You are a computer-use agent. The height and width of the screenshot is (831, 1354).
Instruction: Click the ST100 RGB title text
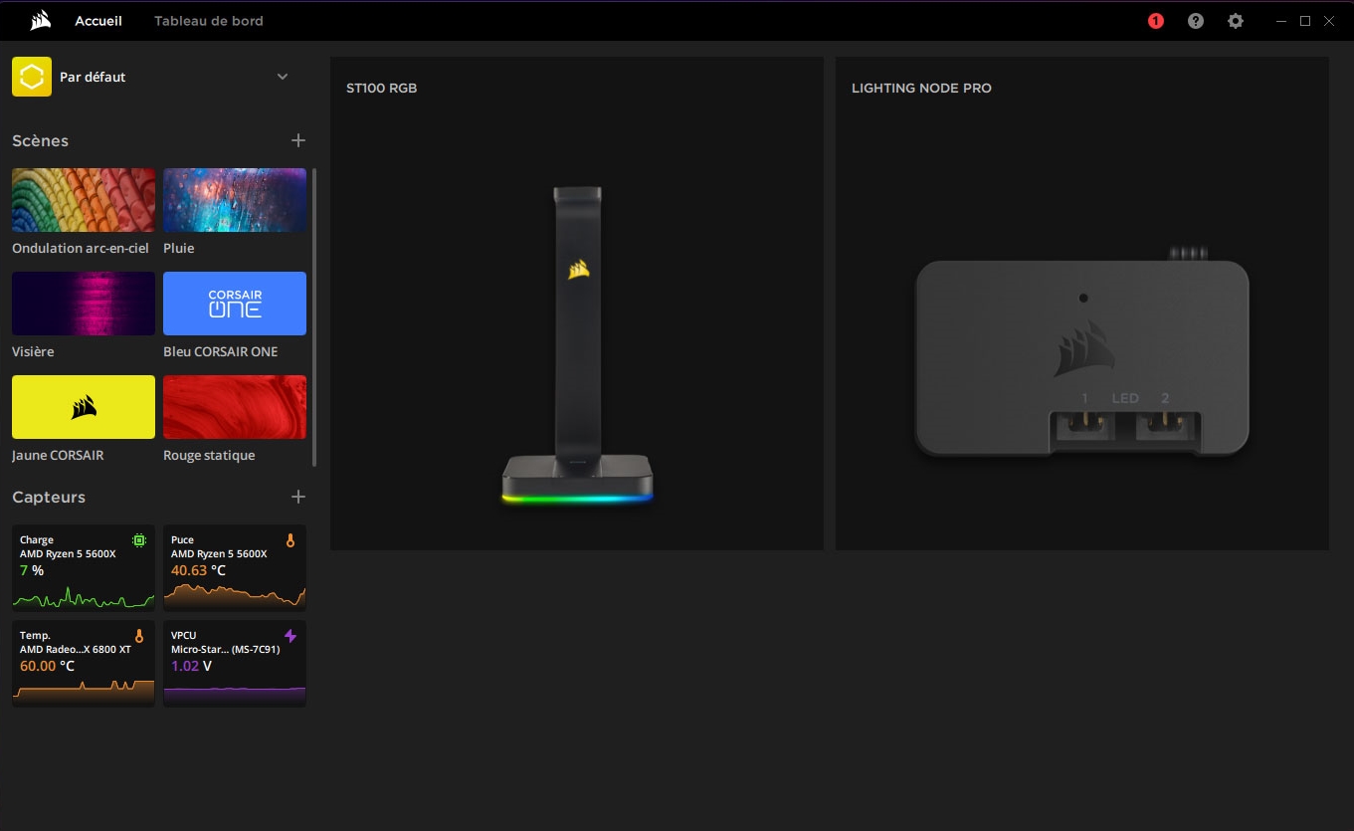[x=381, y=88]
